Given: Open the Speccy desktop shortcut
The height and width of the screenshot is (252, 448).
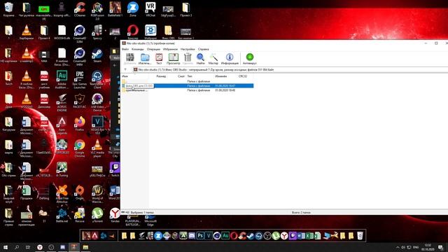Looking at the screenshot, I should click(97, 32).
